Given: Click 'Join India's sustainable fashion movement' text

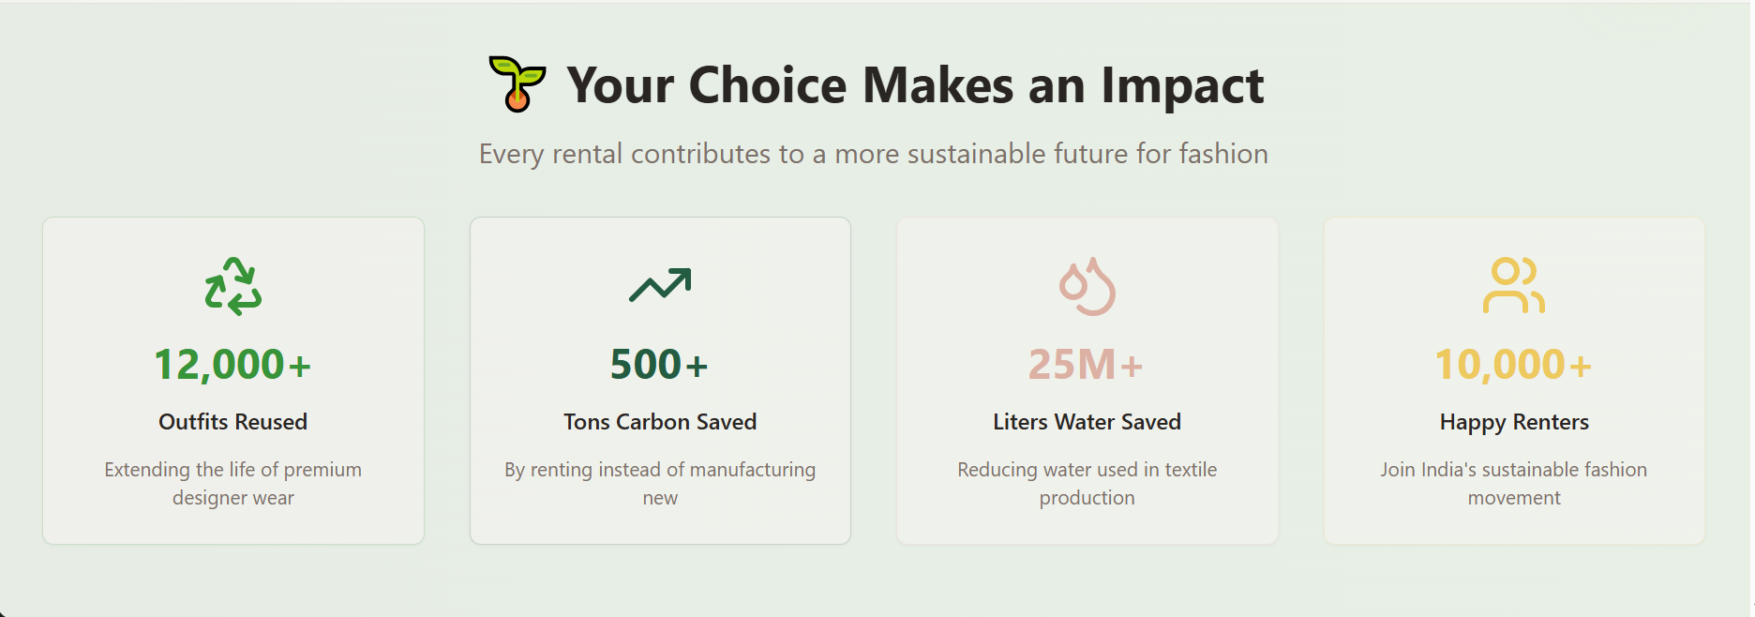Looking at the screenshot, I should (x=1514, y=484).
